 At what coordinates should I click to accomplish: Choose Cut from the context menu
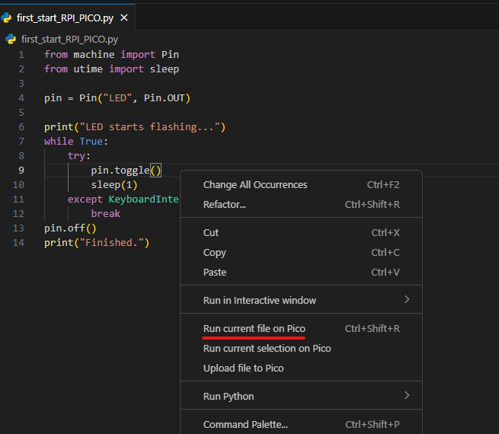coord(301,233)
